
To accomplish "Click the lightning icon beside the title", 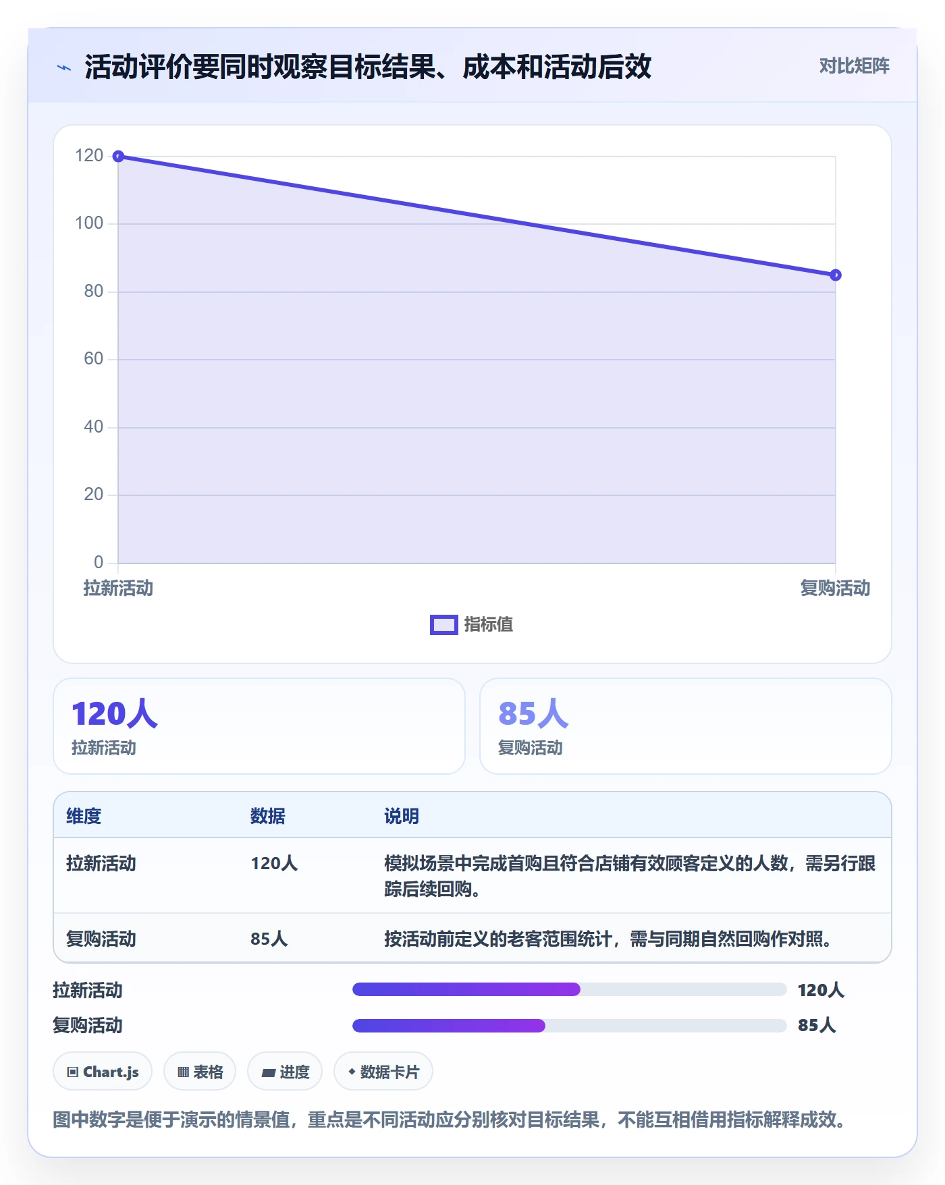I will coord(64,67).
